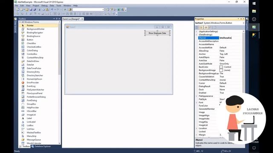Click the AutoSizeMode value GrowOnly
This screenshot has height=153, width=273.
click(224, 64)
